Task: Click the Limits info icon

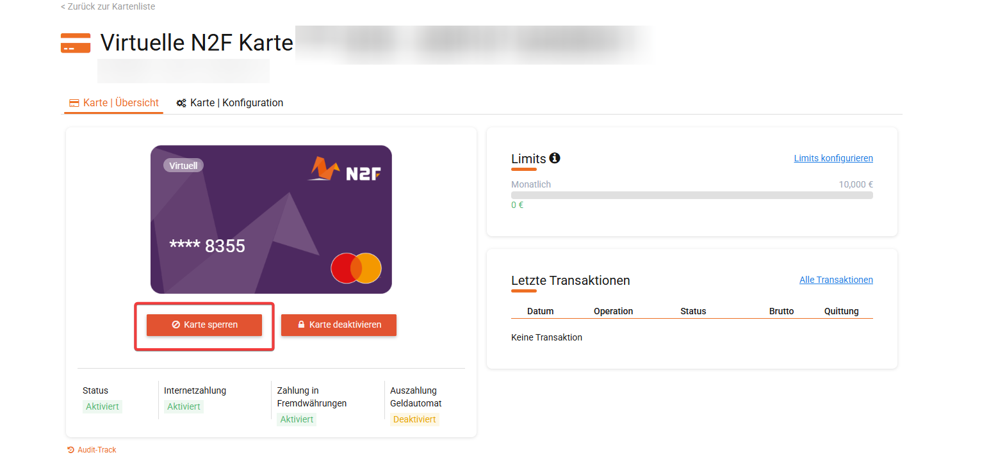Action: (555, 157)
